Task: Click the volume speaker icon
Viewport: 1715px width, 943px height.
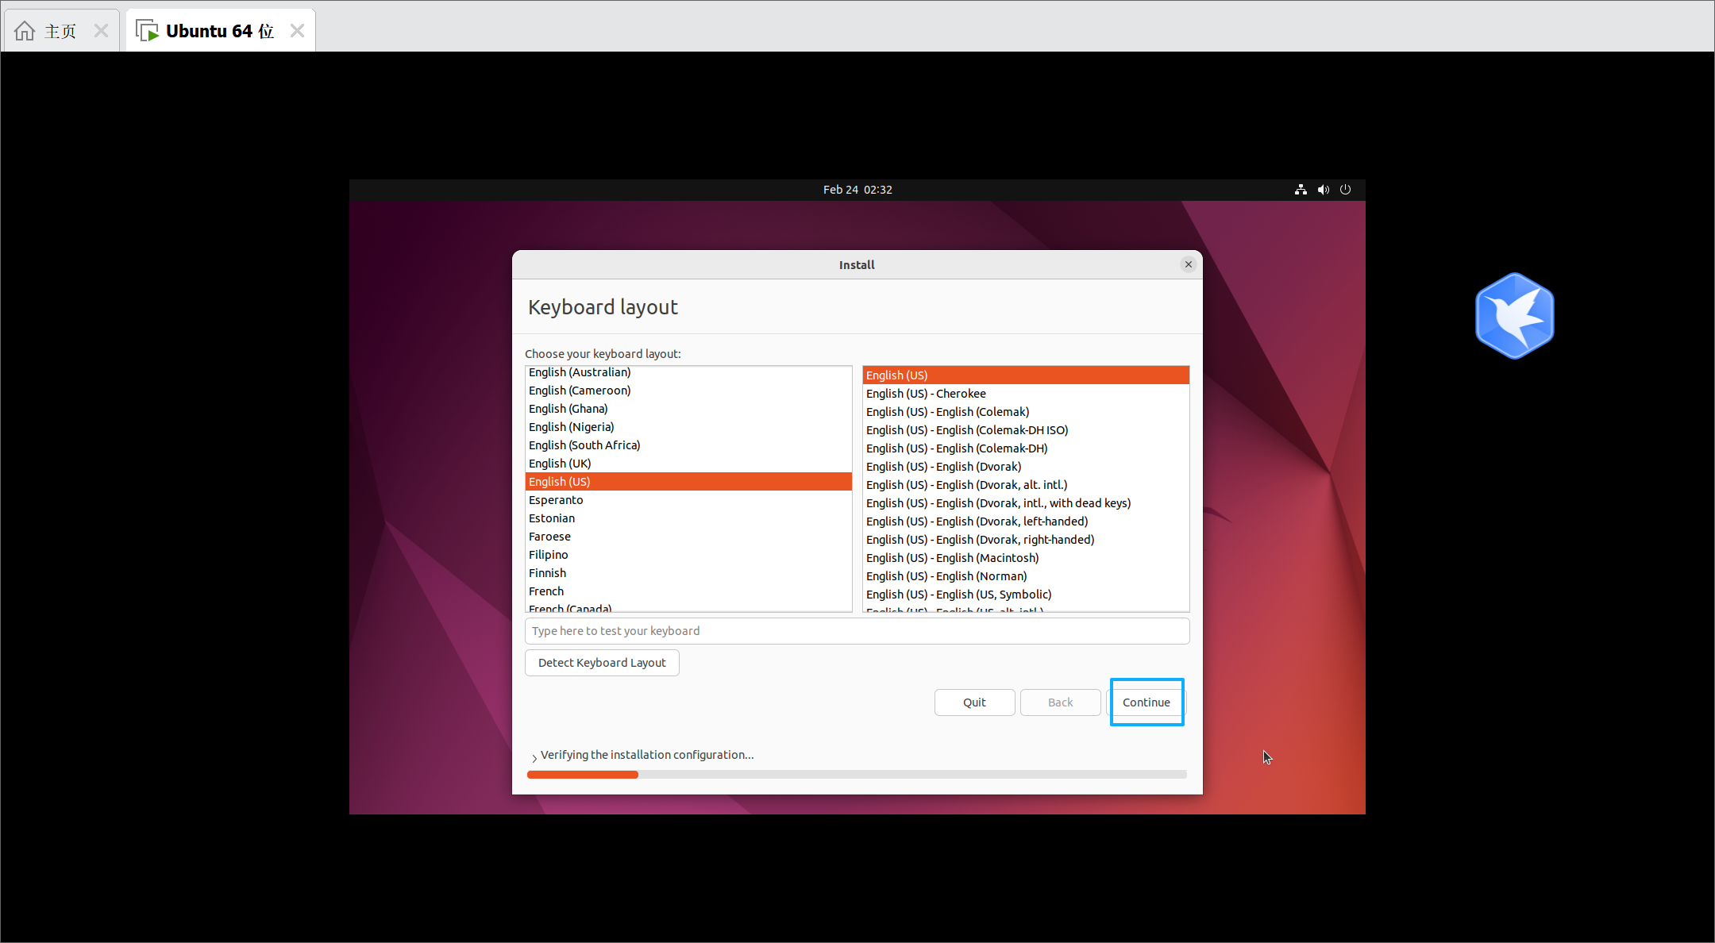Action: (x=1323, y=190)
